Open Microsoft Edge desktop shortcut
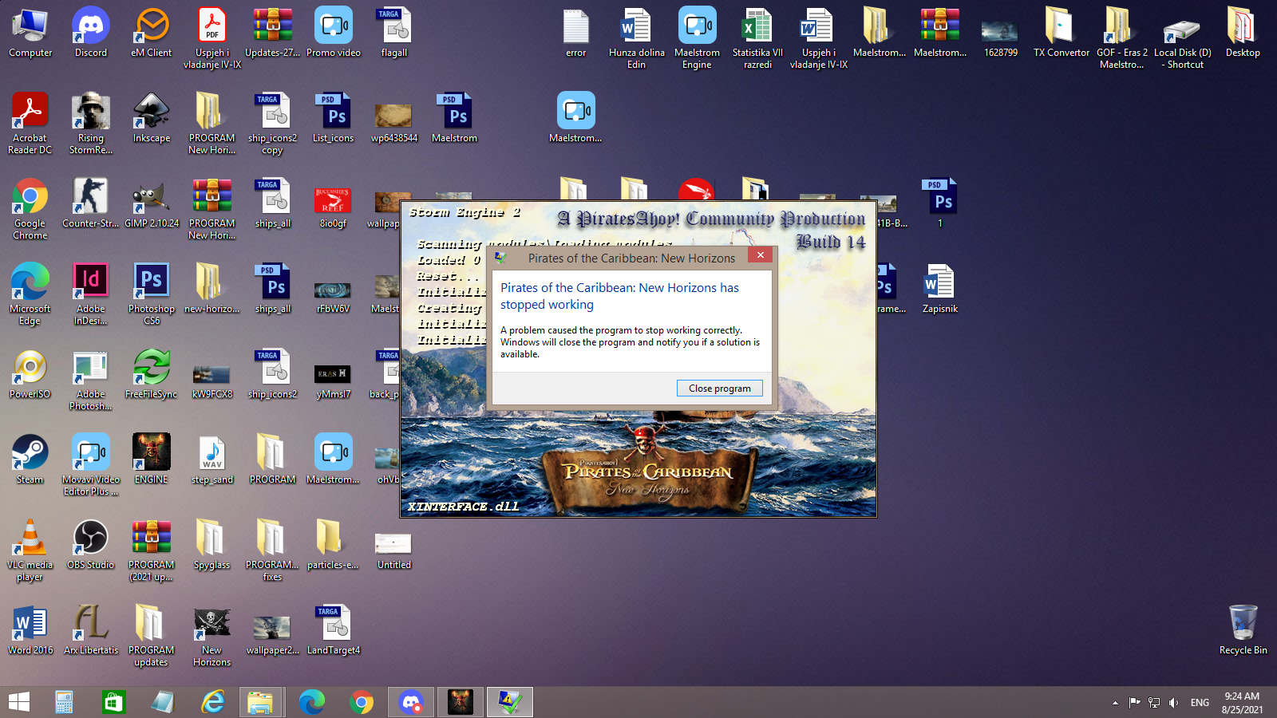Viewport: 1277px width, 718px height. click(30, 294)
